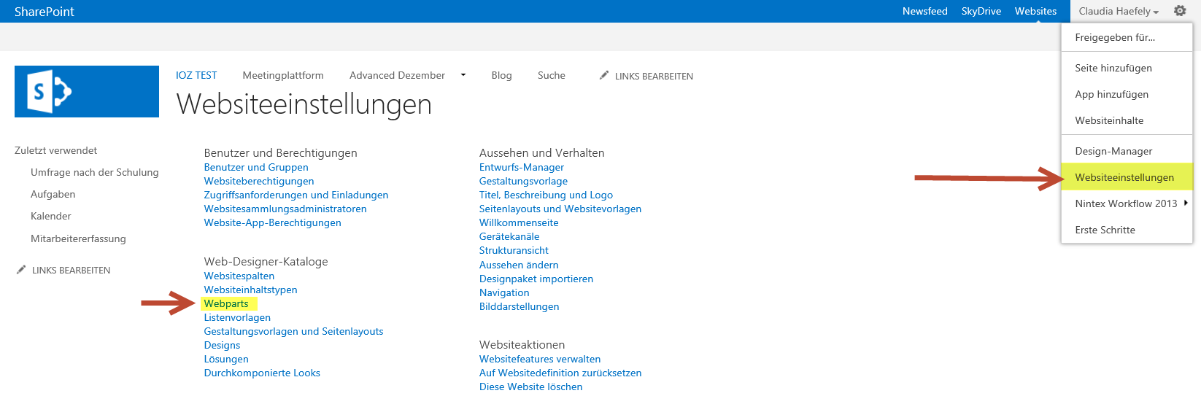1201x396 pixels.
Task: Open the settings gear icon menu
Action: point(1180,11)
